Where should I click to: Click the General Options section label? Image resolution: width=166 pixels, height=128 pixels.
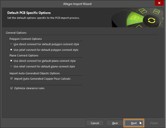(x=16, y=33)
